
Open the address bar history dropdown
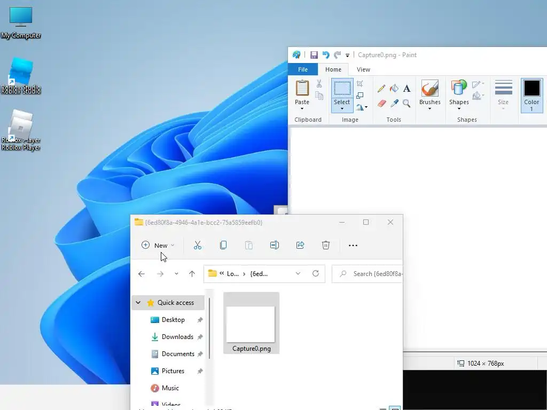click(298, 274)
